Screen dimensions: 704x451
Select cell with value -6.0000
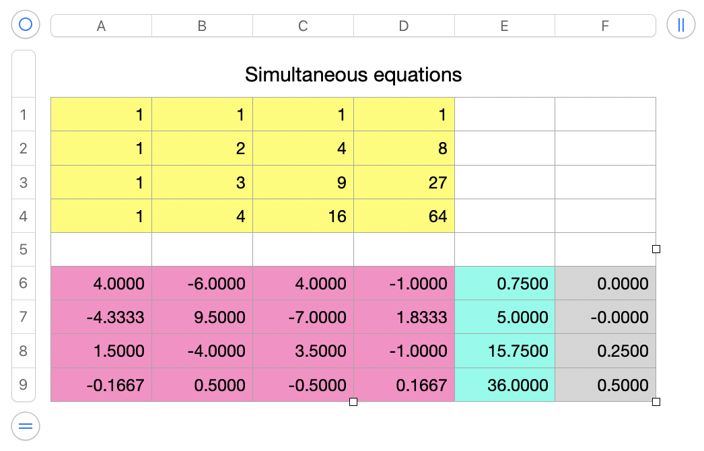(202, 283)
